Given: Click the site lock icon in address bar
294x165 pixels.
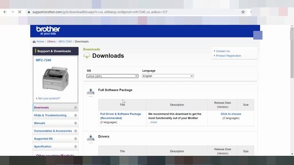Looking at the screenshot, I should [x=28, y=12].
